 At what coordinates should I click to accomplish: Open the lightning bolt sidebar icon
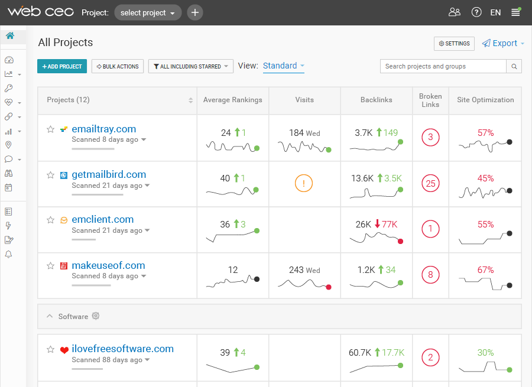tap(8, 226)
